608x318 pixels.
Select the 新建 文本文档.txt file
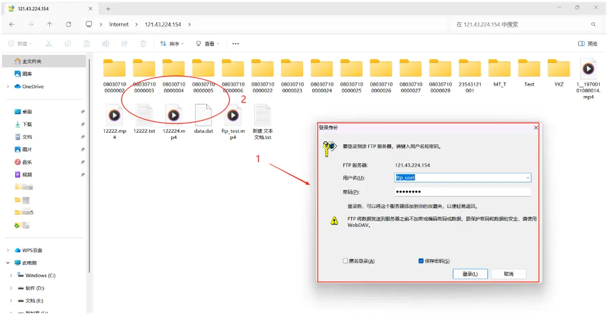262,122
